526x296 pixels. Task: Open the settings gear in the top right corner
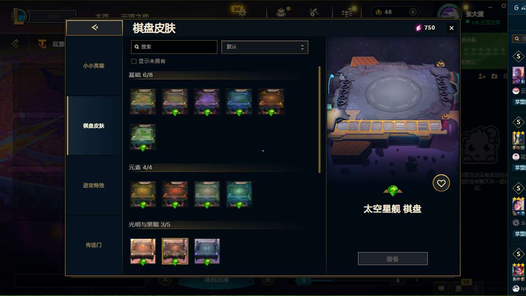504,6
